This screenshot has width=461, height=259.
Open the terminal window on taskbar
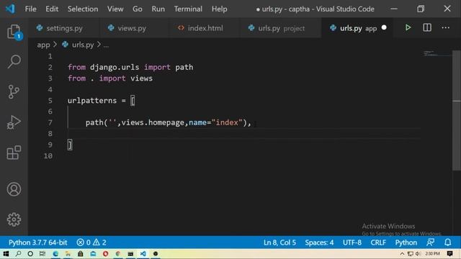[x=130, y=254]
